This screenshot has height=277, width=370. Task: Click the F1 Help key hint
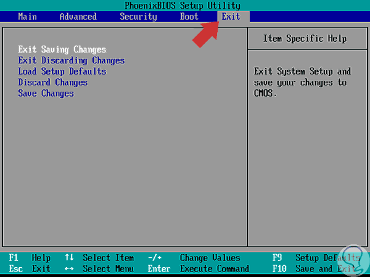point(30,258)
